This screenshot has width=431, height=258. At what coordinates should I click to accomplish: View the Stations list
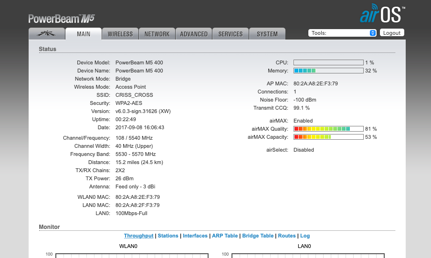168,236
